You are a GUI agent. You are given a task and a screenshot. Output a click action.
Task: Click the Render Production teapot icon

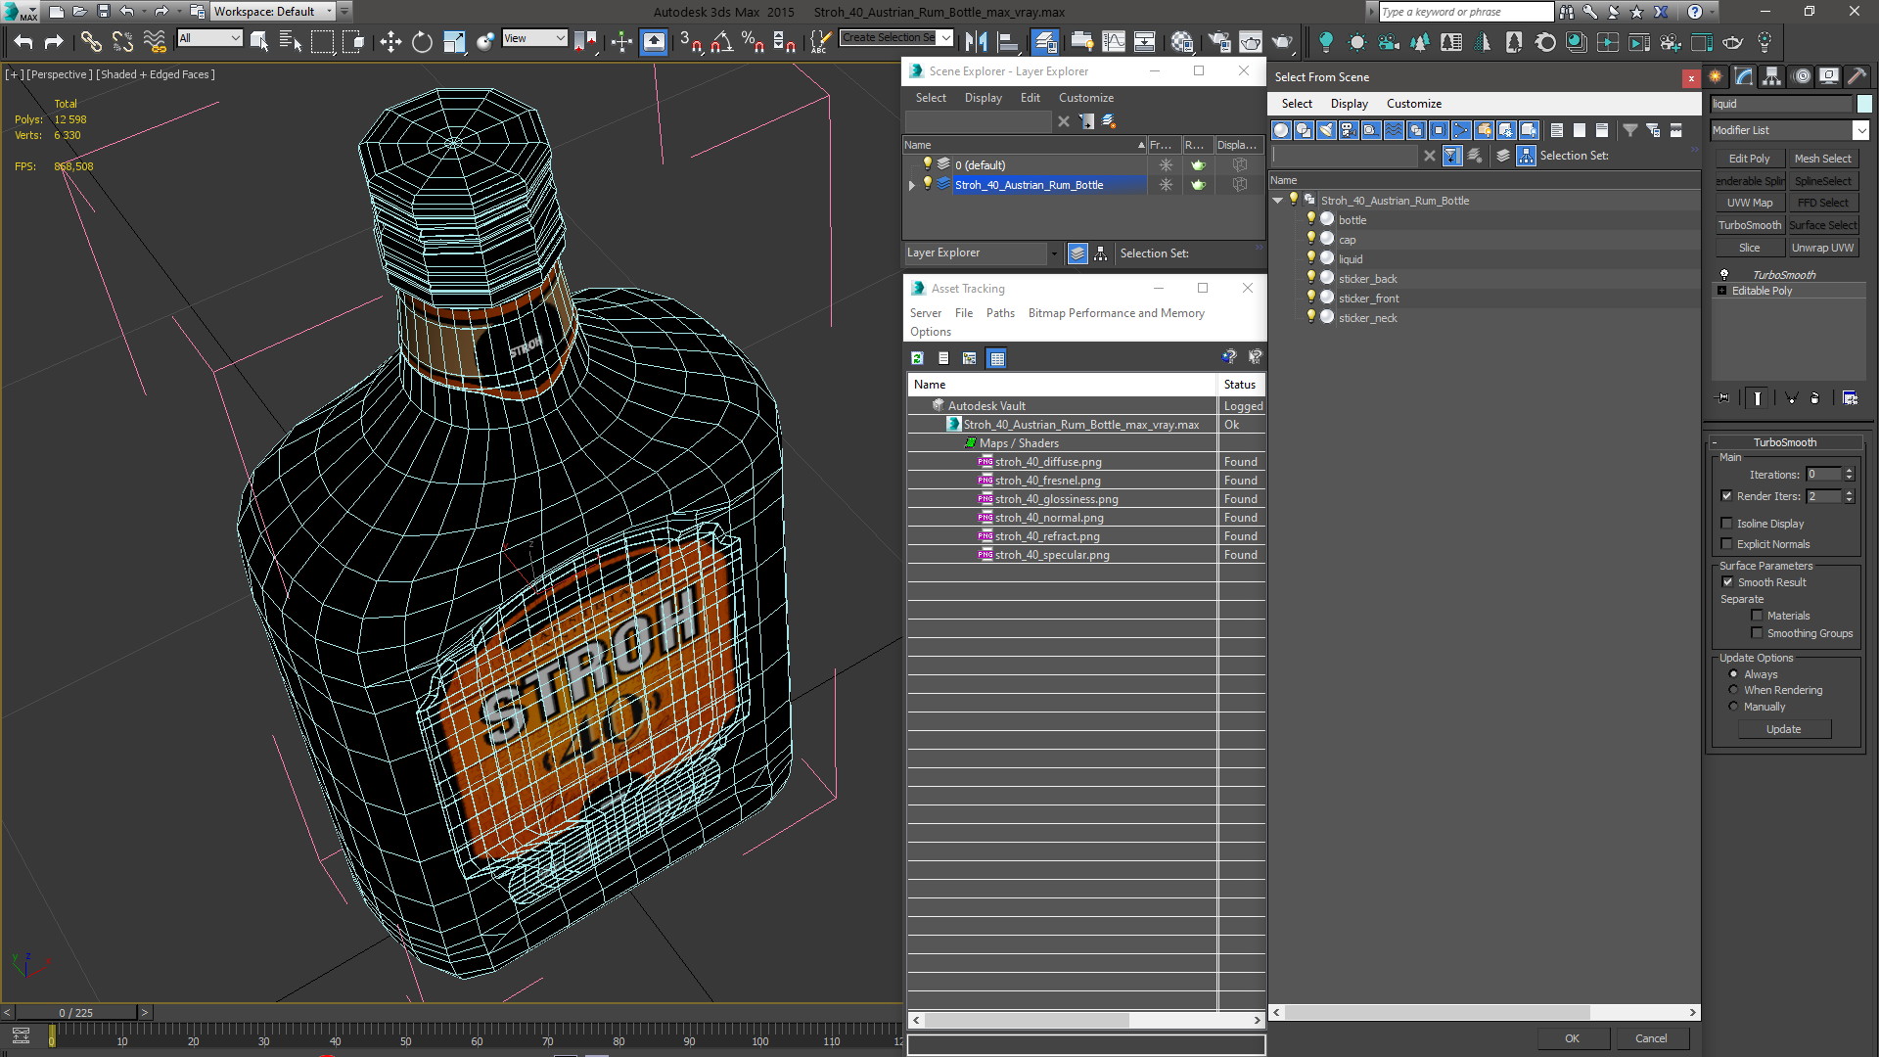1282,41
